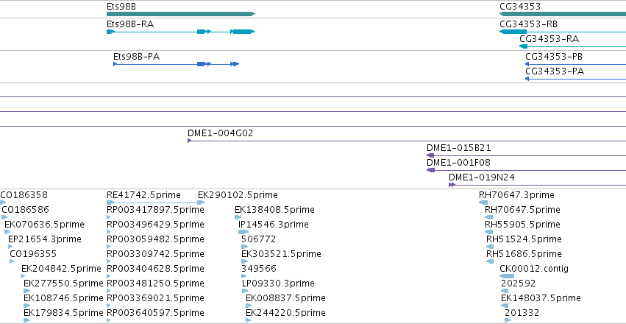
Task: Select the DME1-015B21 clone arrow
Action: [430, 155]
